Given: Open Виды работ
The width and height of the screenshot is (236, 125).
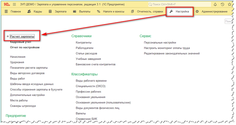Looking at the screenshot, I should 18,79.
